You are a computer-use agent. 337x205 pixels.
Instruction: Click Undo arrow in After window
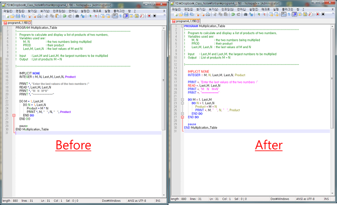[x=233, y=14]
